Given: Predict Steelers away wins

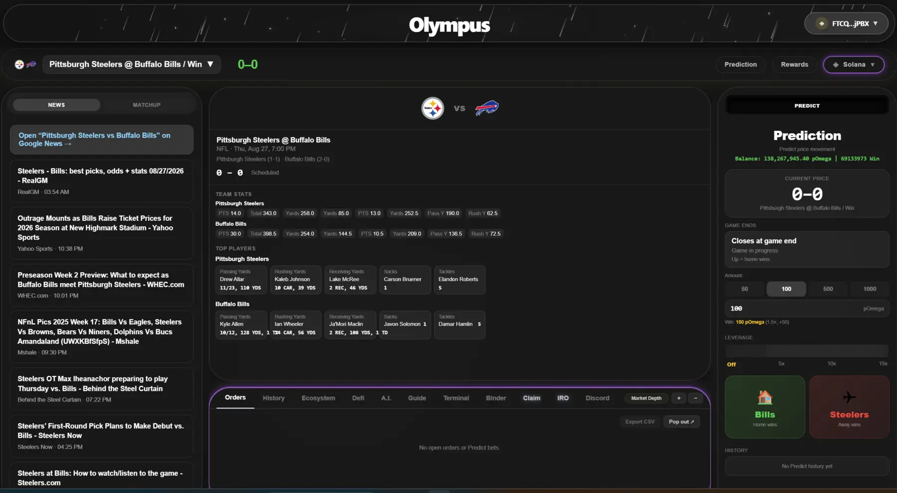Looking at the screenshot, I should 849,407.
